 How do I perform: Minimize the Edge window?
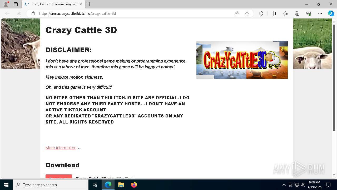pos(306,4)
